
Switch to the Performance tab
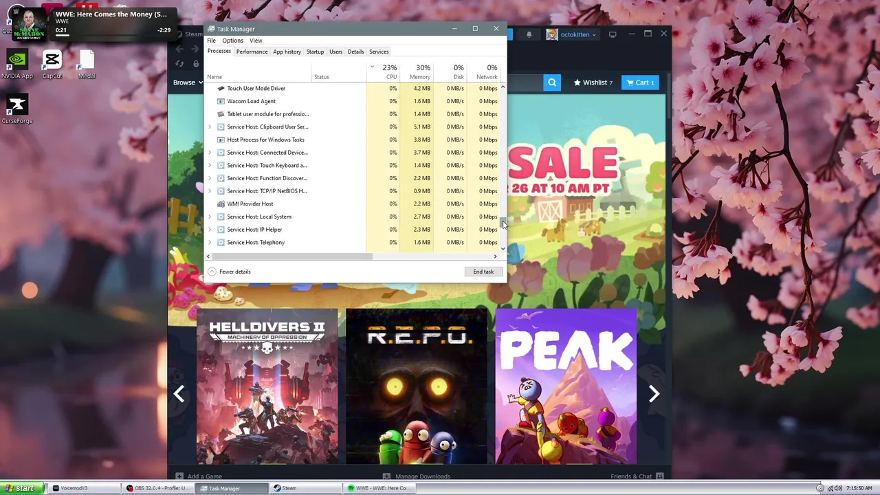point(252,52)
